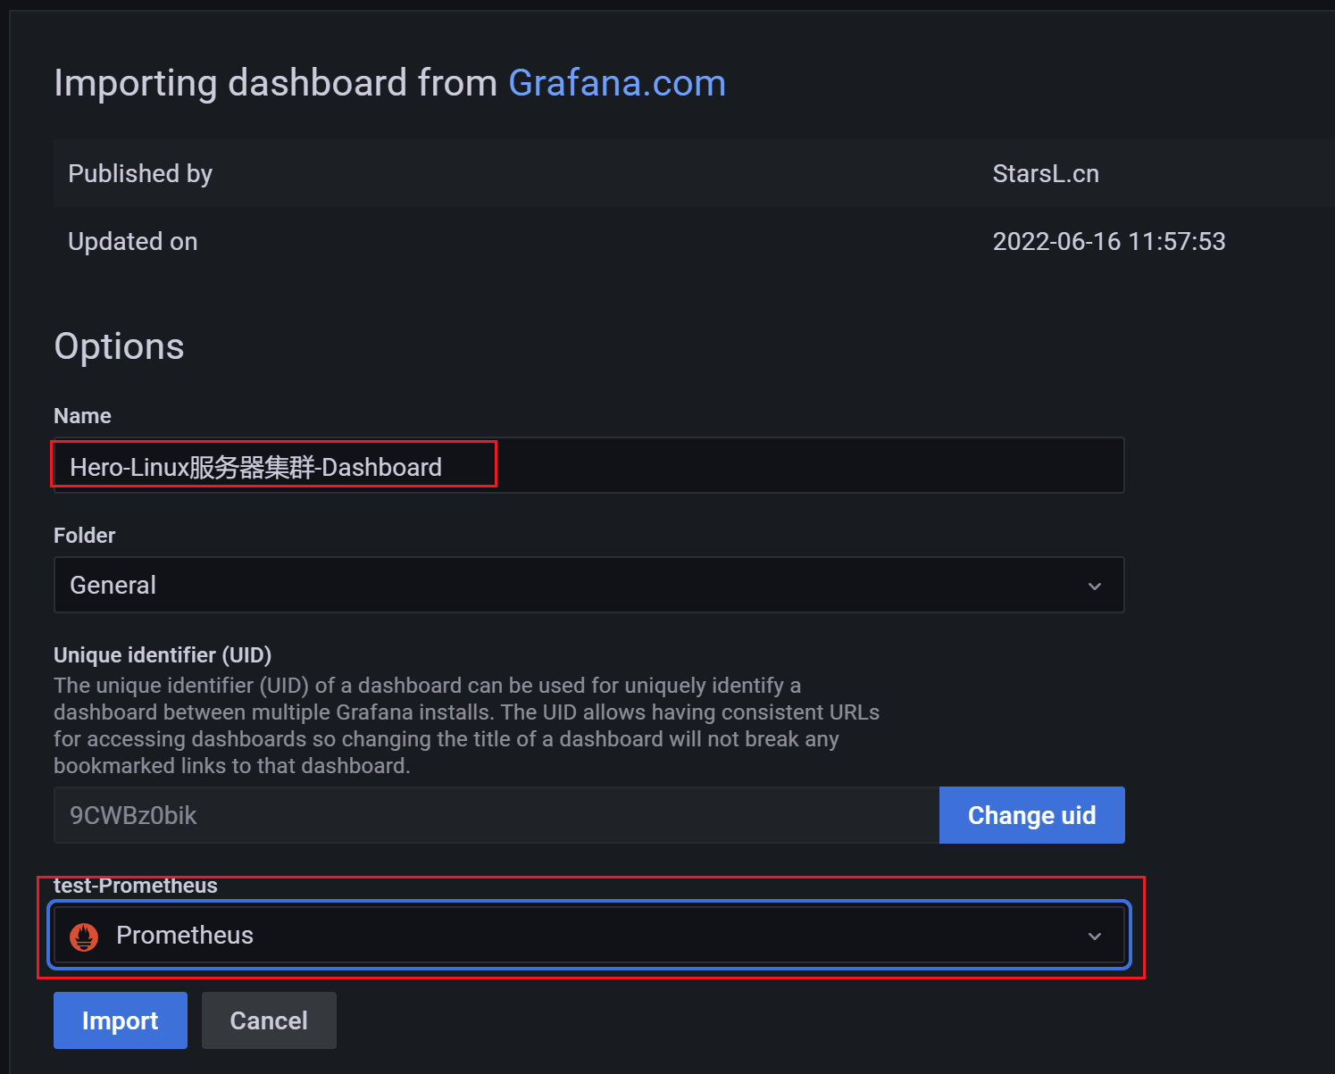The width and height of the screenshot is (1335, 1074).
Task: Select the 2022-06-16 11:57:53 updated timestamp
Action: pos(1108,242)
